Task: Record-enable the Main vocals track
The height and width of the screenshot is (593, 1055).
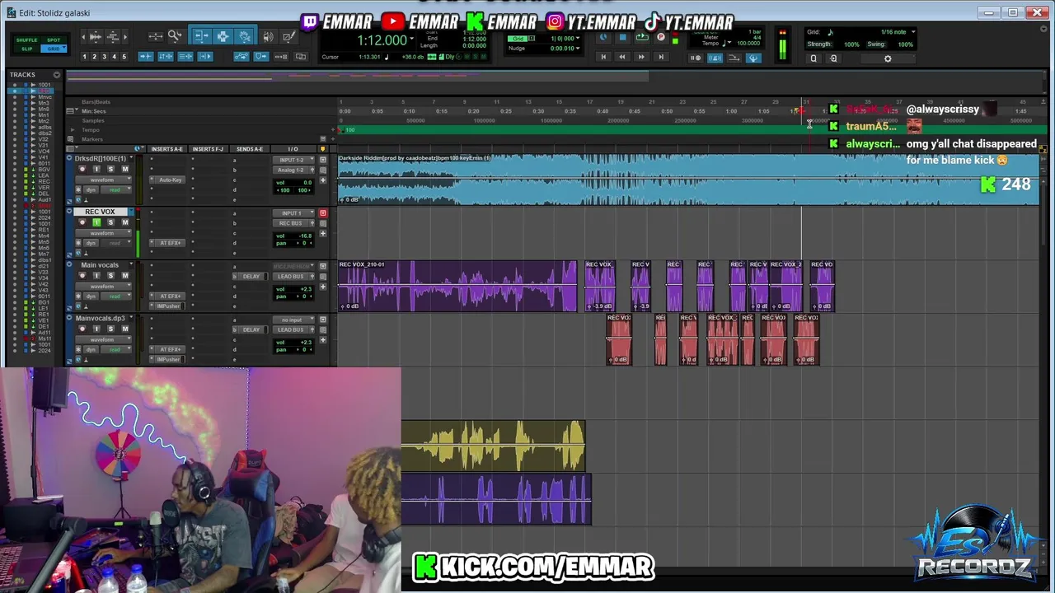Action: [82, 275]
